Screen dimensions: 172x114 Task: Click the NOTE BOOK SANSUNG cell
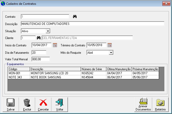(55, 77)
